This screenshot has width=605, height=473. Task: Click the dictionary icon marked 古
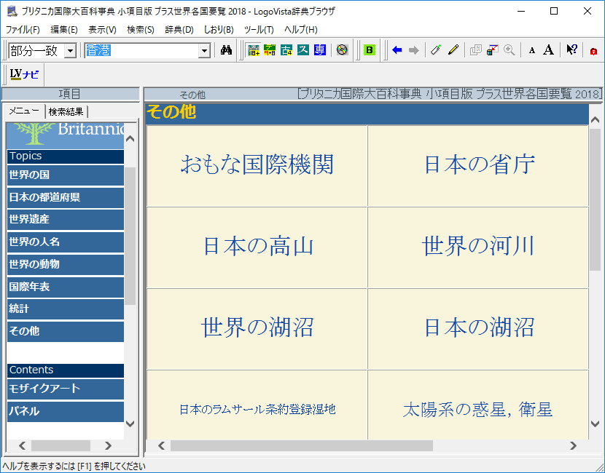(x=286, y=50)
